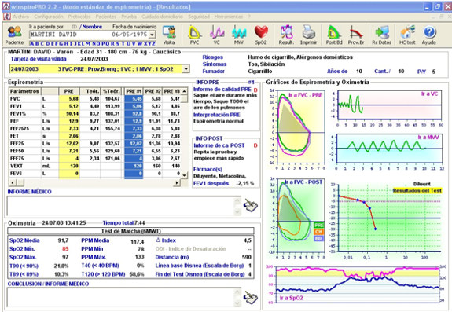452x312 pixels.
Task: Click the Tarjeta de visita válida link
Action: coord(39,59)
